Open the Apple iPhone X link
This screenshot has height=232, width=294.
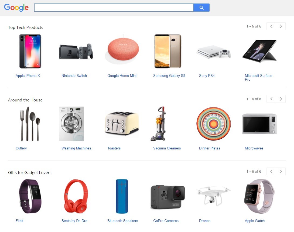[28, 76]
